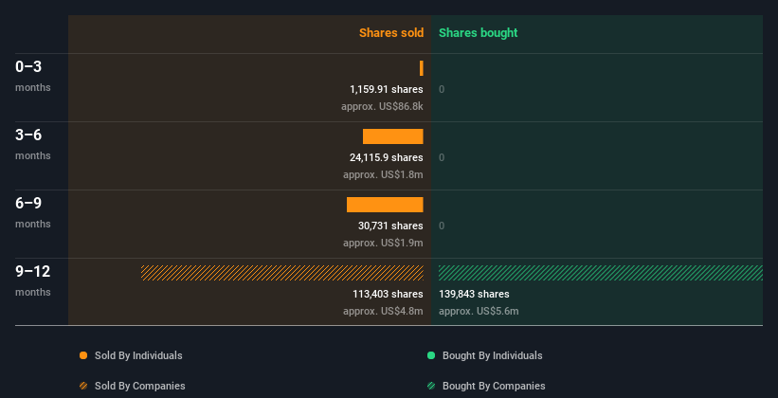Click the 3–6 months orange sold bar

[393, 136]
